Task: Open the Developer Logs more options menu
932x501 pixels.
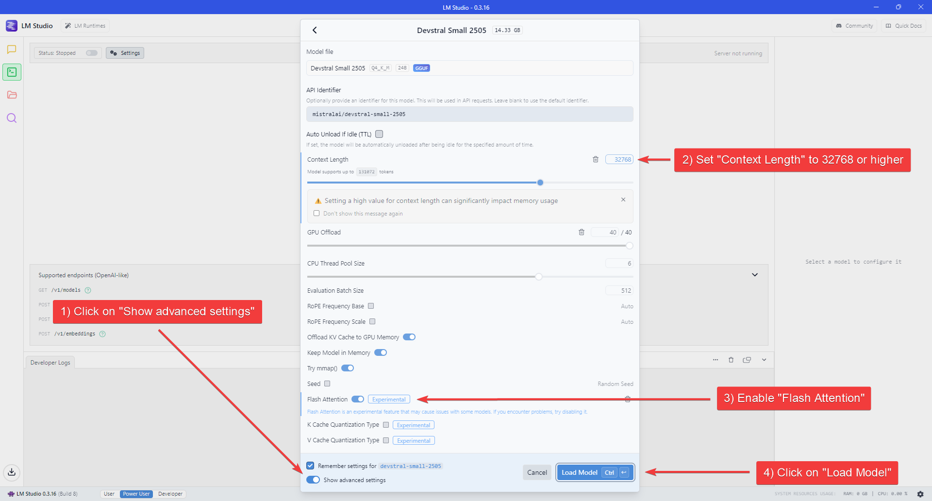Action: (716, 360)
